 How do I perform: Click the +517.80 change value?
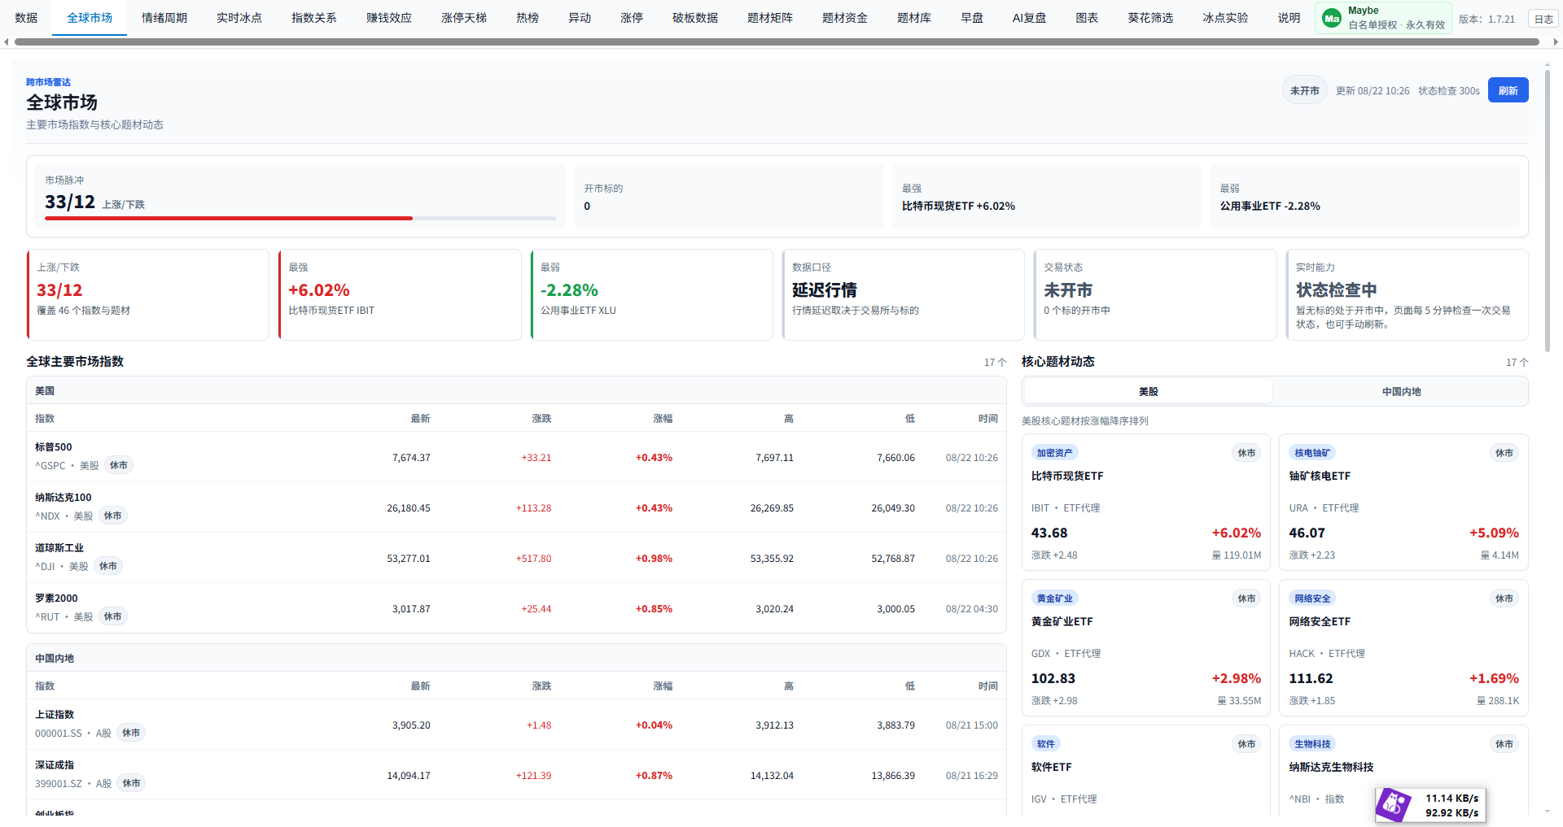[x=533, y=558]
